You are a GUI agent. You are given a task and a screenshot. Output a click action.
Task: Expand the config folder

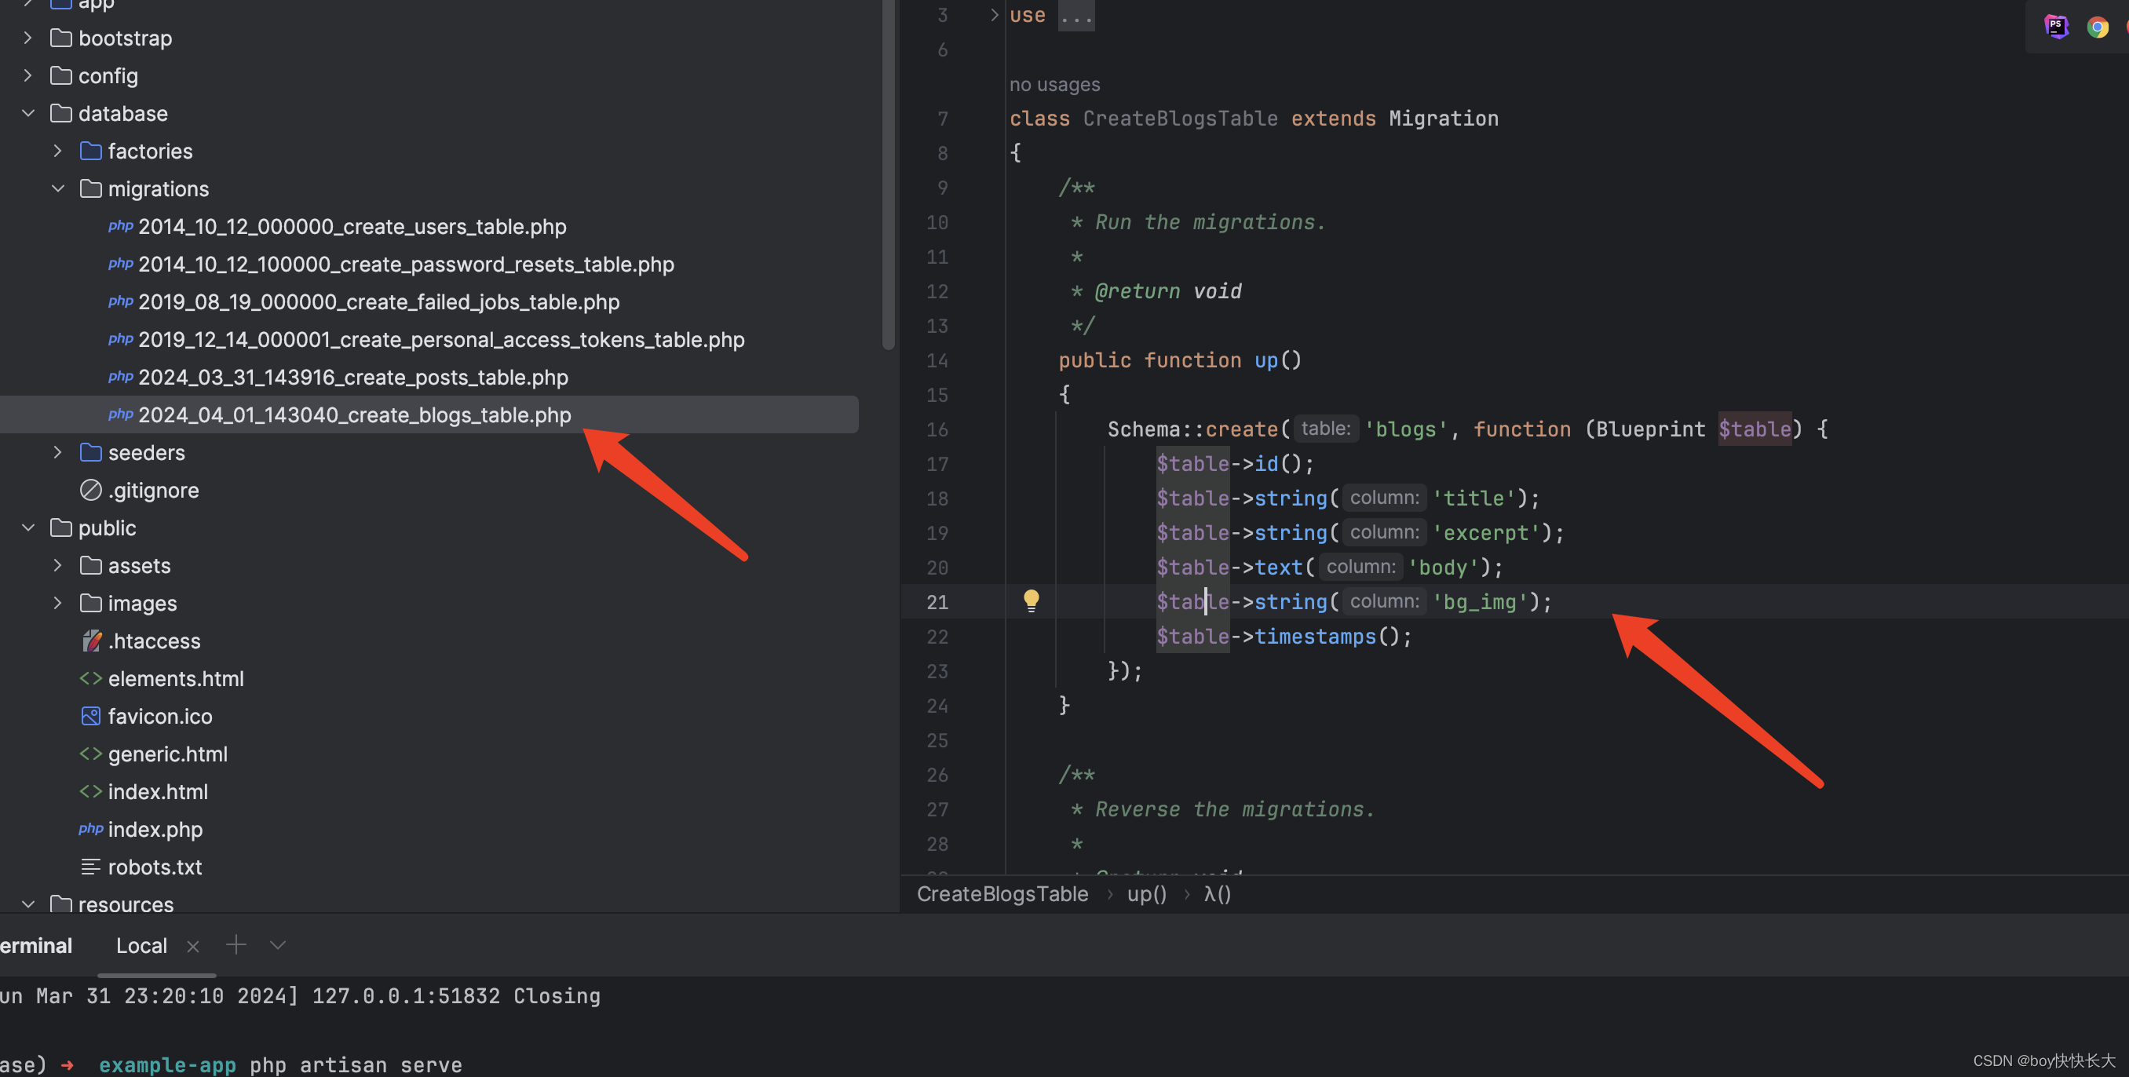[x=28, y=75]
